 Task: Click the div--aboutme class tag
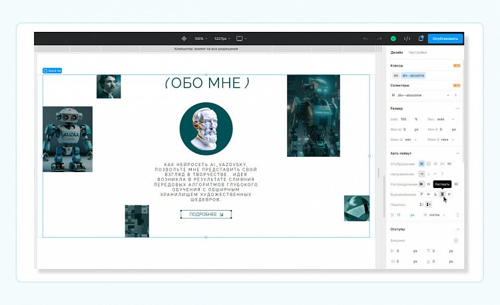tap(413, 76)
